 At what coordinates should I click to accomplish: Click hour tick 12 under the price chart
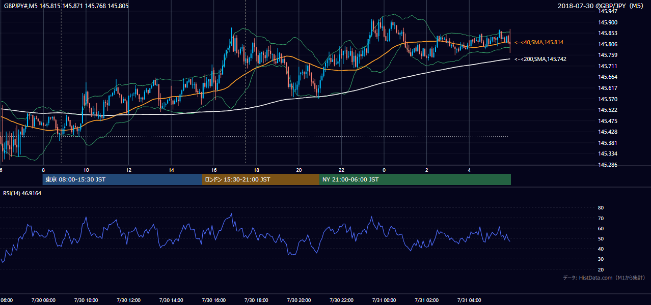coord(128,170)
